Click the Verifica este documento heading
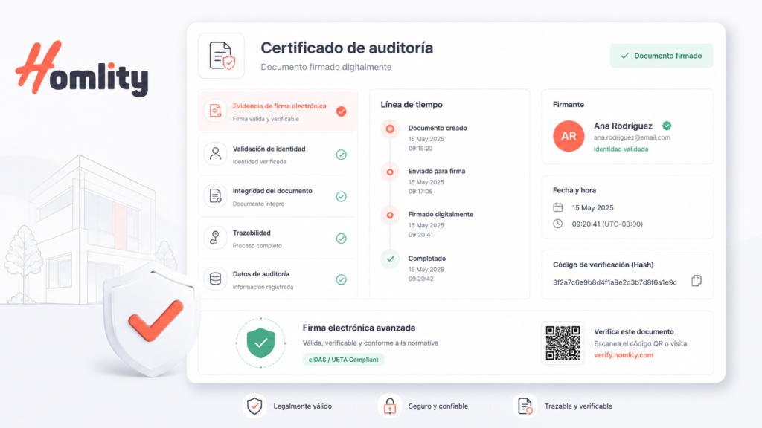 pos(634,332)
